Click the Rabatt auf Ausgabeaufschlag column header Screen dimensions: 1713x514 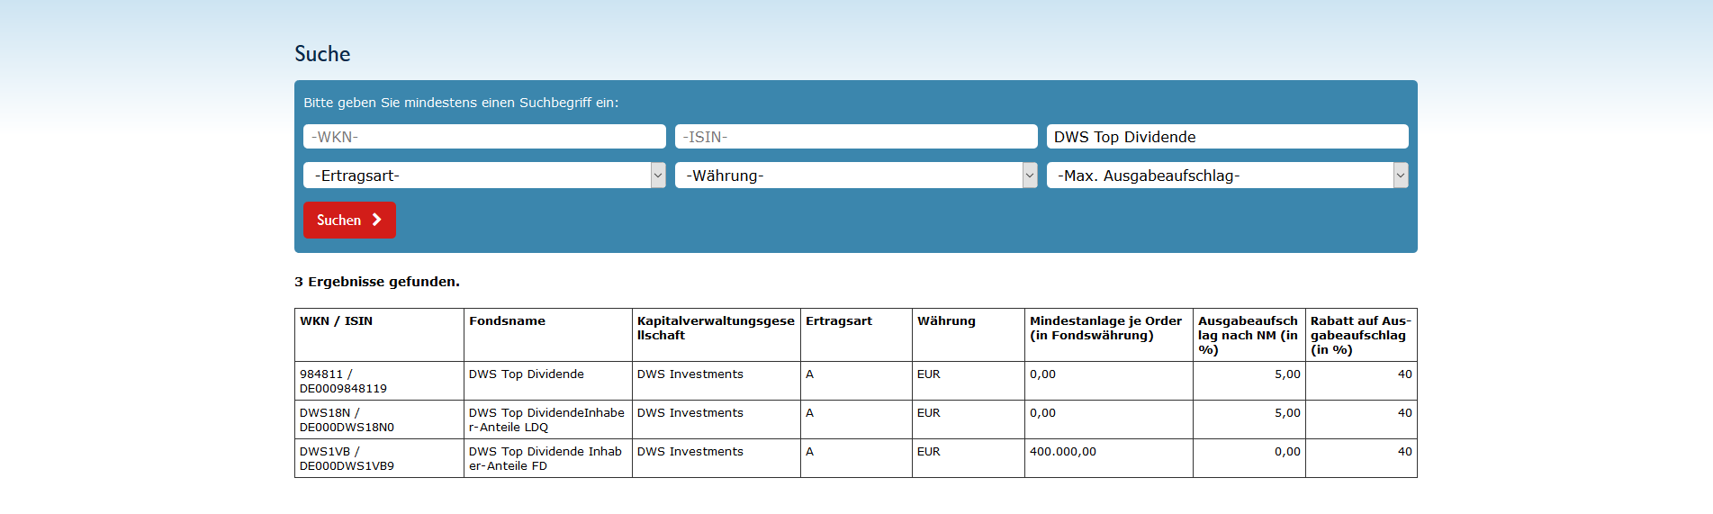coord(1360,335)
